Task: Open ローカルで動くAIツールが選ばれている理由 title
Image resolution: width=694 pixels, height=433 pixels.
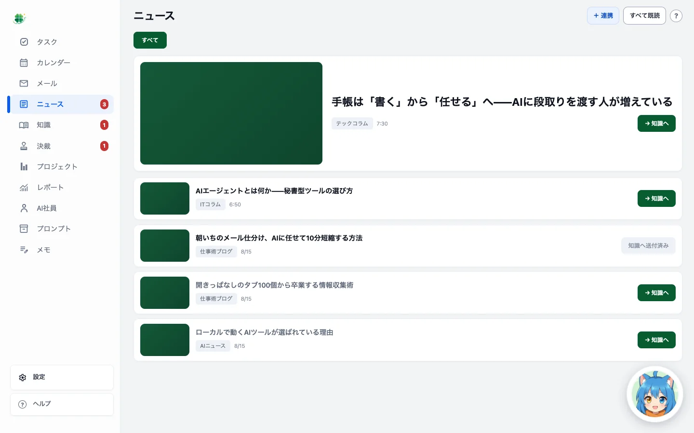Action: coord(265,332)
